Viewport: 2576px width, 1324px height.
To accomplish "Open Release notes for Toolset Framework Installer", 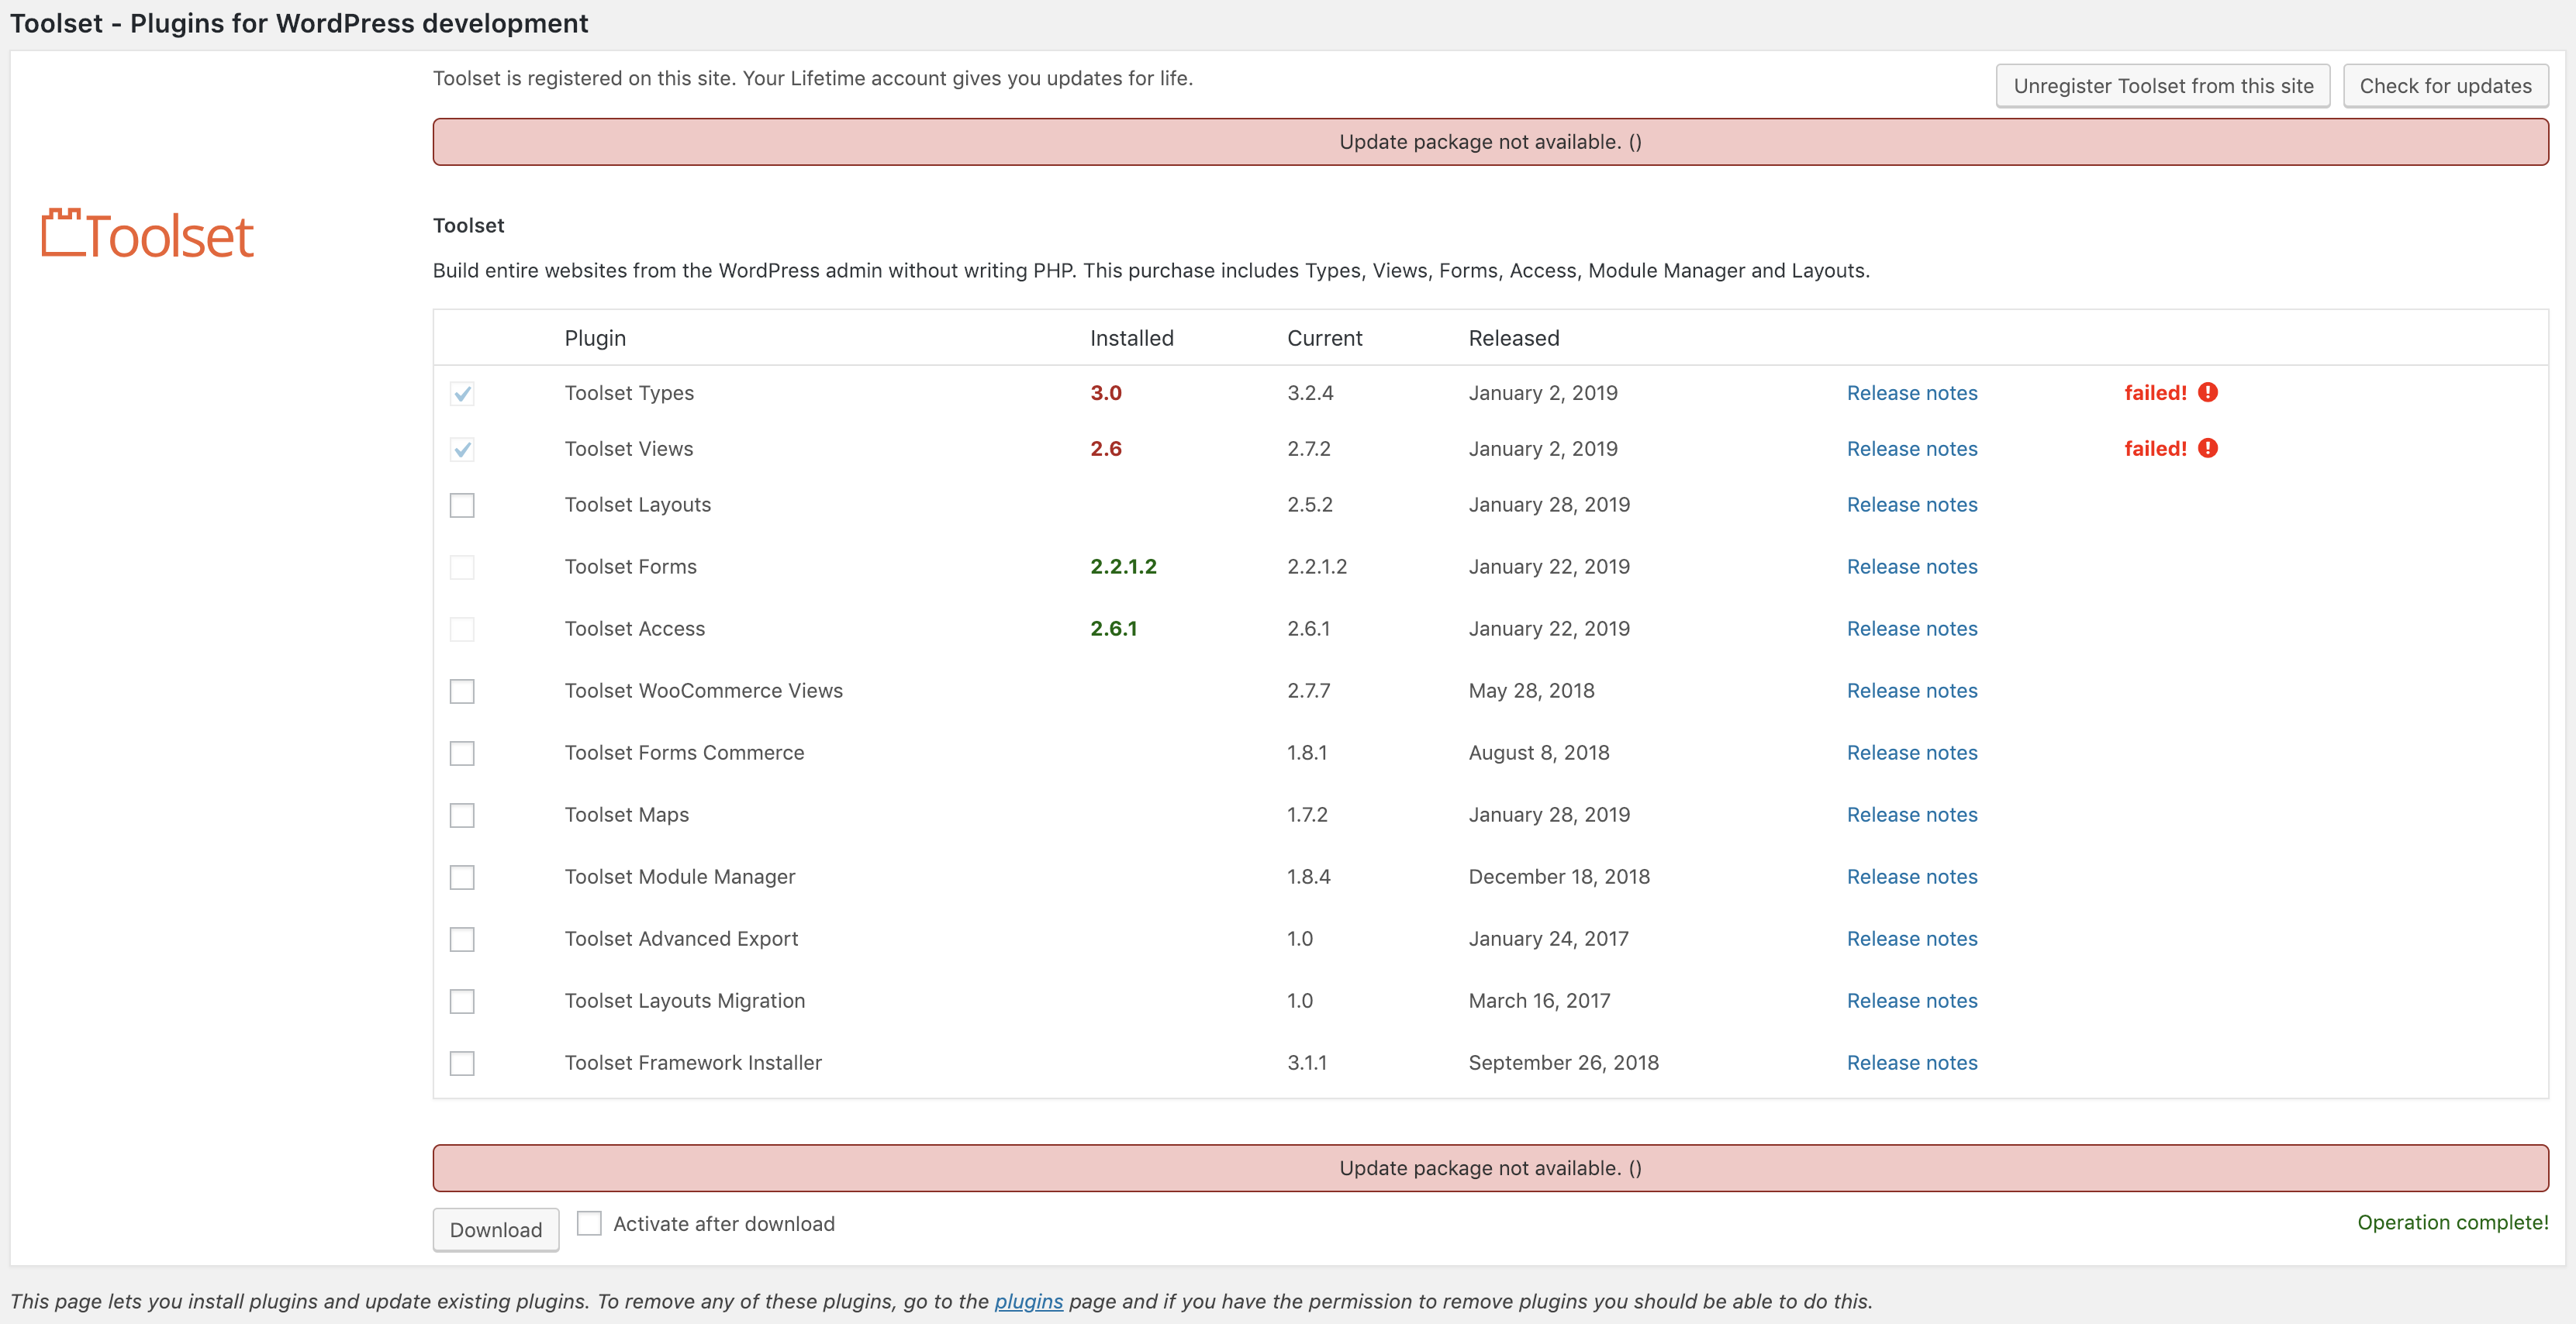I will click(x=1912, y=1063).
